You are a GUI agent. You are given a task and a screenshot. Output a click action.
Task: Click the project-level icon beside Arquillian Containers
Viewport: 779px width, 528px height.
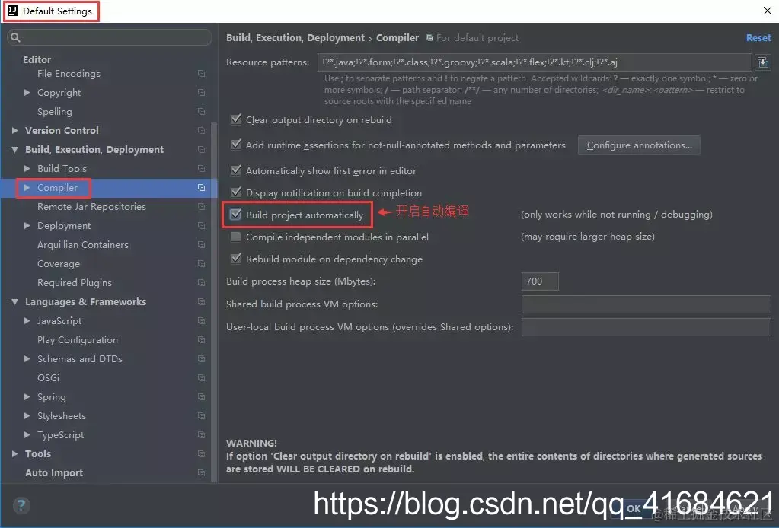[201, 245]
